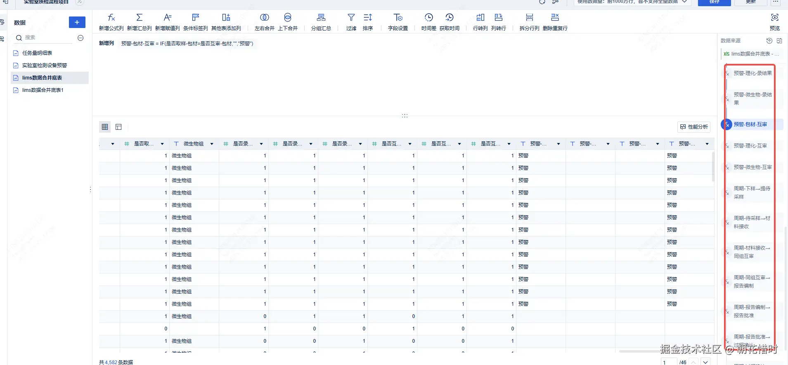The image size is (788, 365).
Task: Click the 行转列 pivot tool
Action: [x=480, y=22]
